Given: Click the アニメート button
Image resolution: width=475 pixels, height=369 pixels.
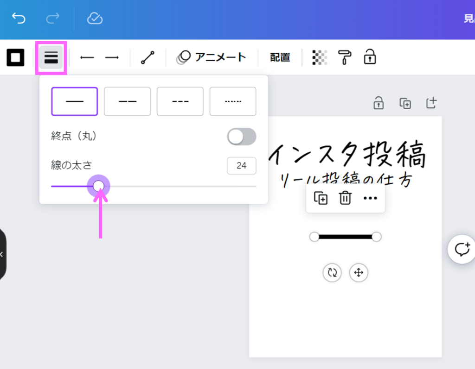Looking at the screenshot, I should click(x=211, y=57).
